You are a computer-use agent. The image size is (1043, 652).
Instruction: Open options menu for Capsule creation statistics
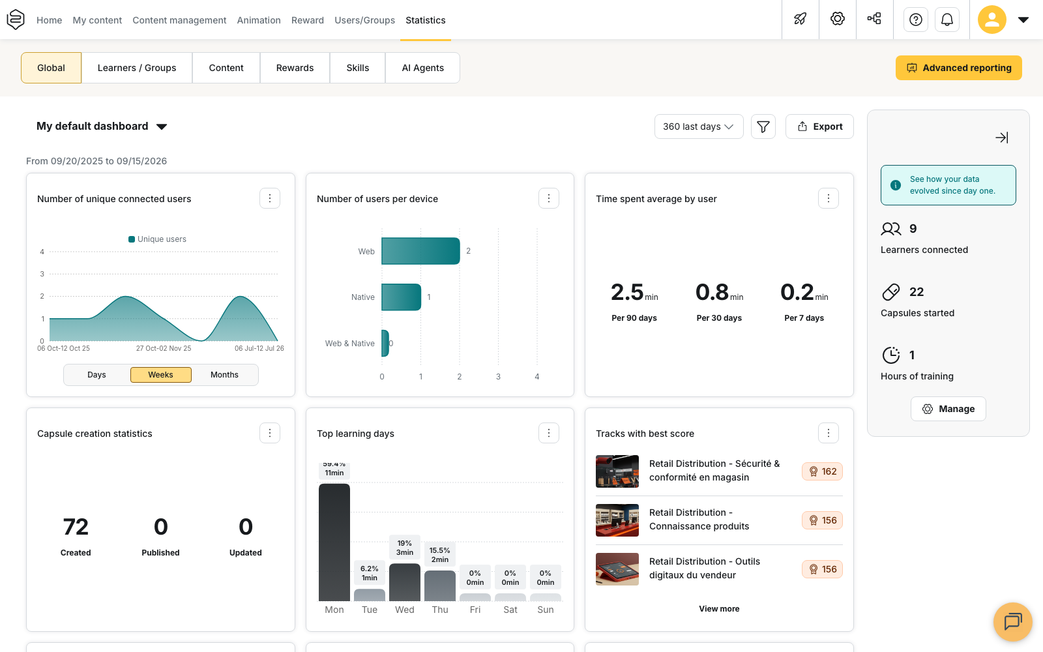270,433
